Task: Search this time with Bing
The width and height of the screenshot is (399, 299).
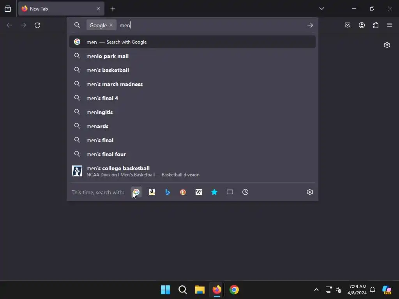Action: (x=168, y=192)
